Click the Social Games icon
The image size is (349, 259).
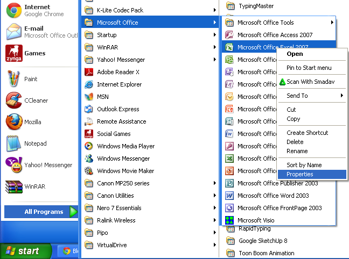point(89,134)
